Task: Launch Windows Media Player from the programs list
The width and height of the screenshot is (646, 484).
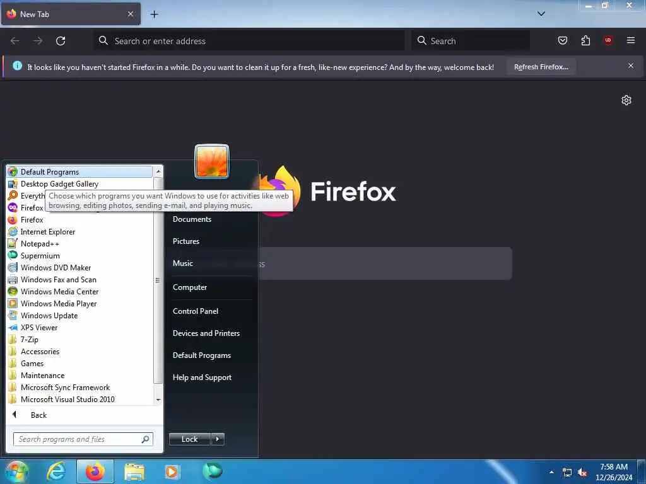Action: (79, 303)
